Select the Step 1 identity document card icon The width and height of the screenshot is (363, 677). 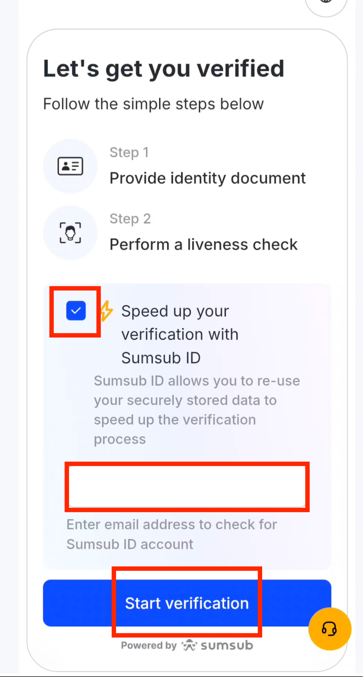point(70,166)
